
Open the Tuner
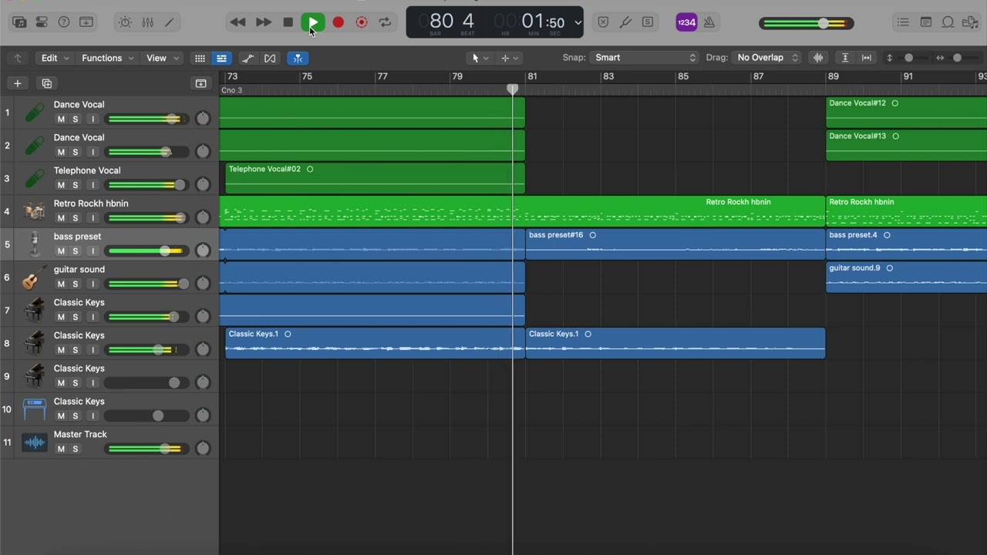coord(625,22)
